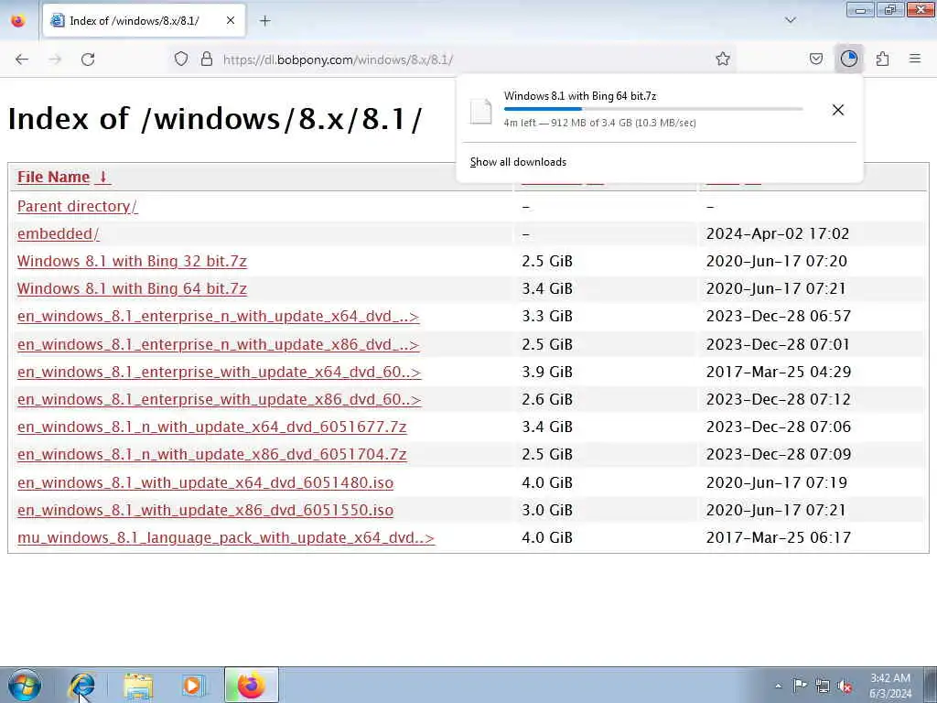Switch to Firefox in taskbar
Viewport: 937px width, 703px height.
[x=251, y=685]
